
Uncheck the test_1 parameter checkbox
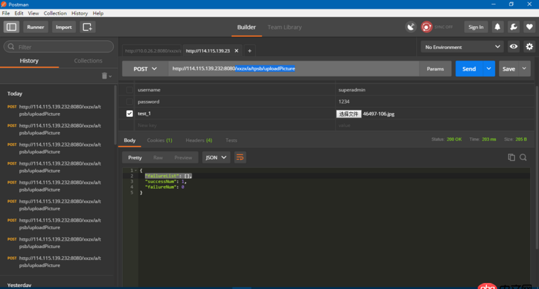tap(129, 114)
